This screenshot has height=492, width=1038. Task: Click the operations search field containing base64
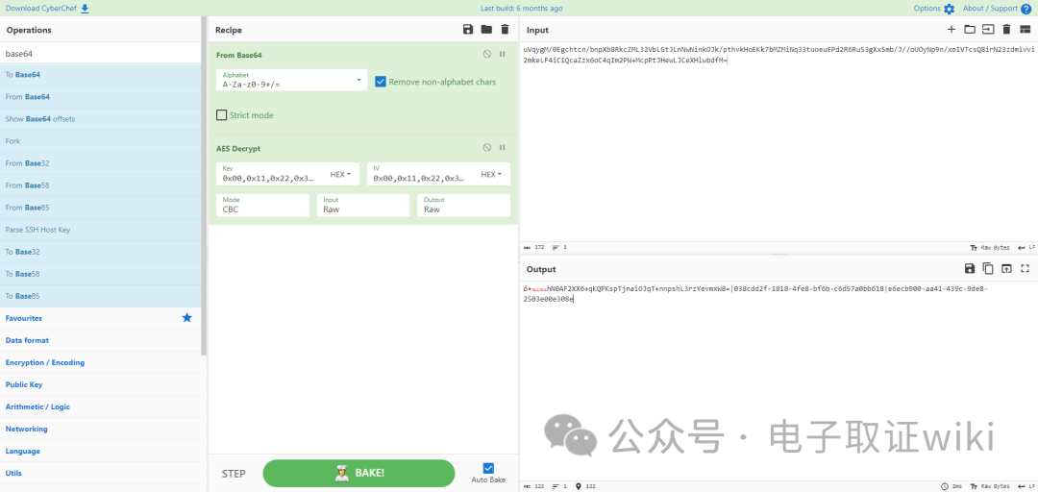point(101,52)
